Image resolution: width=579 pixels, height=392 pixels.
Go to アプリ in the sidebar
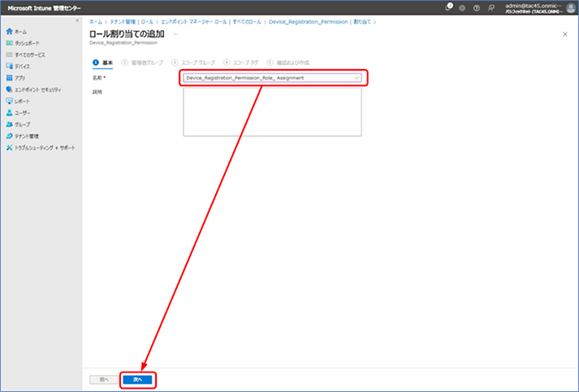(16, 78)
